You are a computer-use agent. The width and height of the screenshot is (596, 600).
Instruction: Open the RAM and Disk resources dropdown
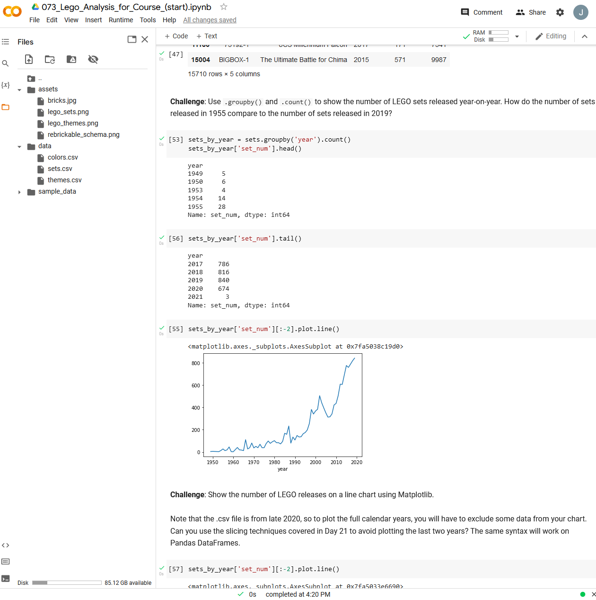(x=517, y=36)
